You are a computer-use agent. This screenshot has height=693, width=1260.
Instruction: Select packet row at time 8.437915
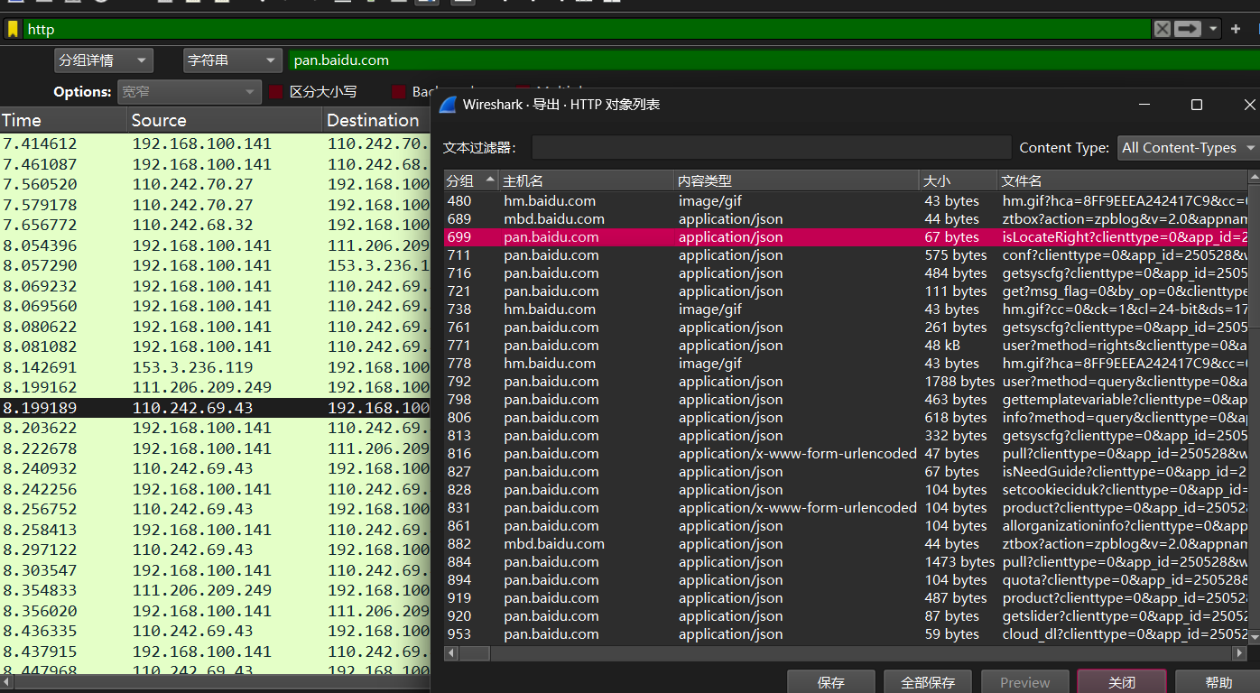click(215, 651)
